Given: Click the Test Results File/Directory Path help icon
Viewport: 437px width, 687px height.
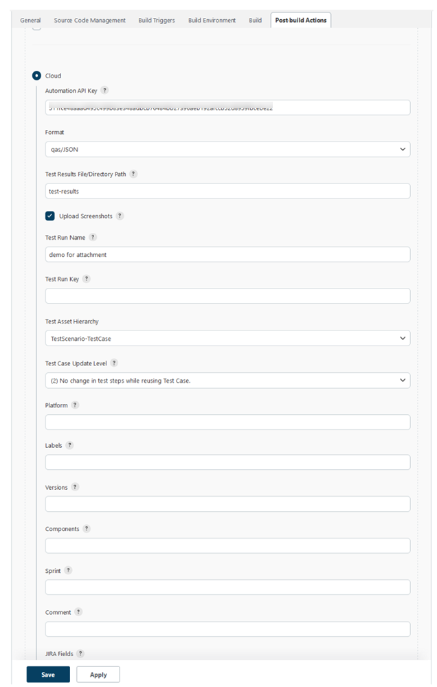Looking at the screenshot, I should tap(134, 174).
